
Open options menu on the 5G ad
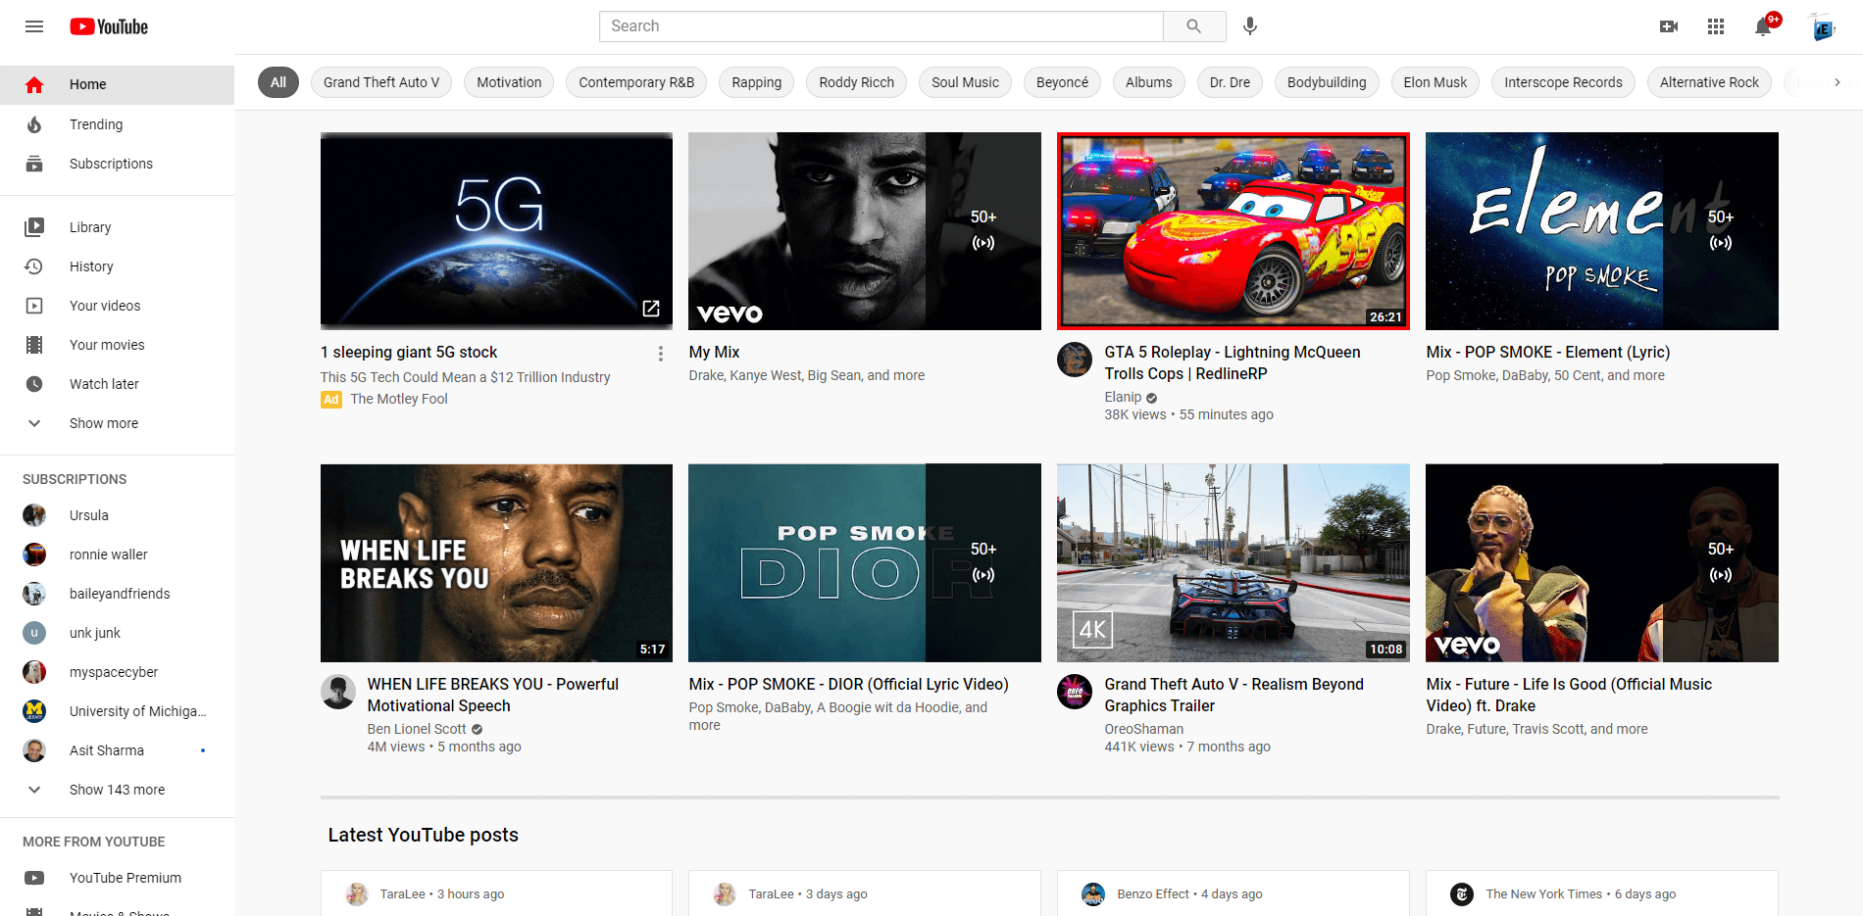(660, 353)
